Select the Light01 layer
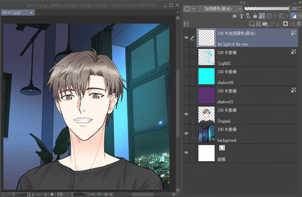302x197 pixels. coord(247,57)
